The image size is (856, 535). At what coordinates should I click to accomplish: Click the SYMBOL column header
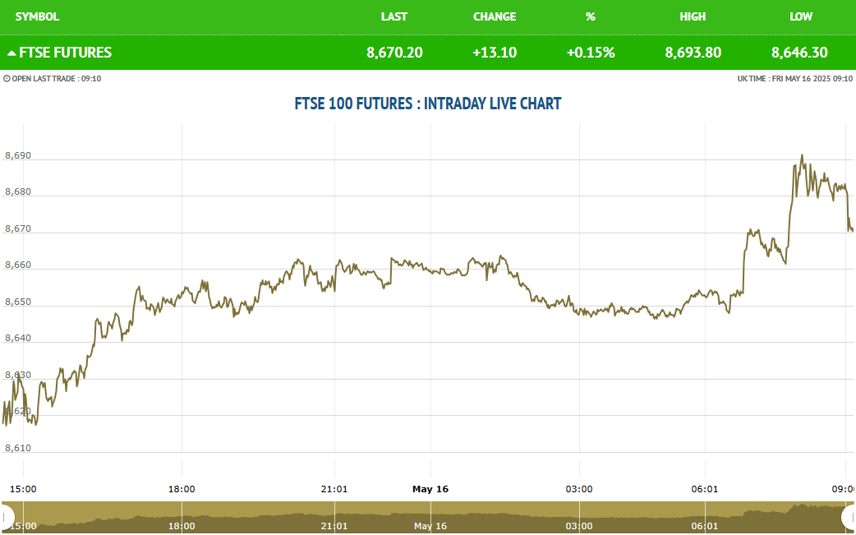(37, 16)
